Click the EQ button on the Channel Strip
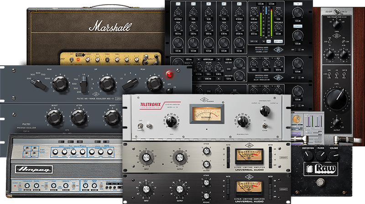 [x=298, y=4]
